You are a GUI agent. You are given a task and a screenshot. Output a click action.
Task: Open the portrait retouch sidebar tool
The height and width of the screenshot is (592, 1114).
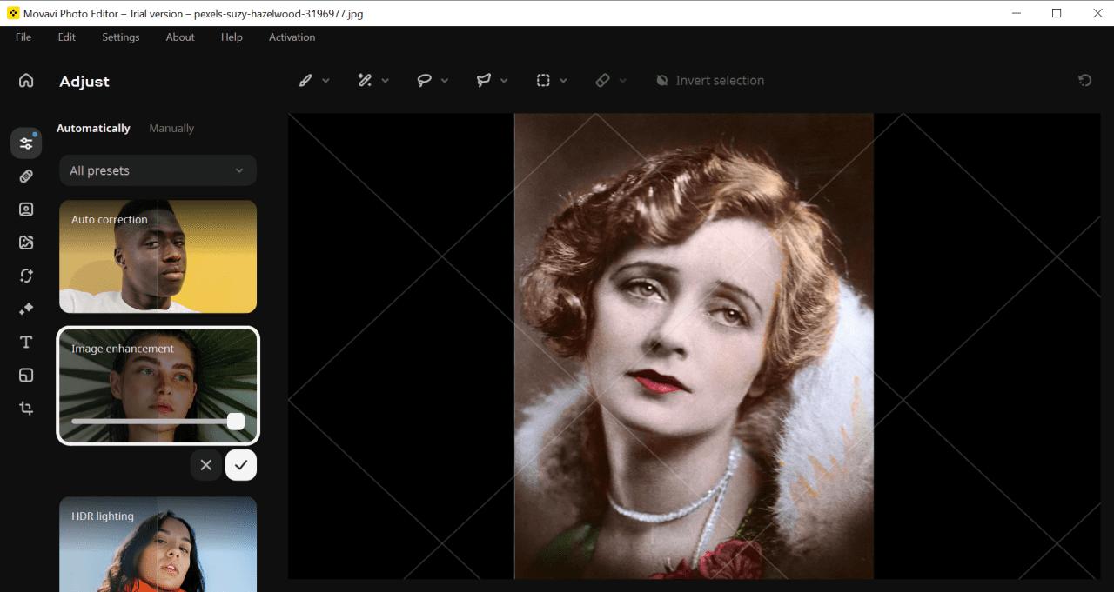(26, 210)
